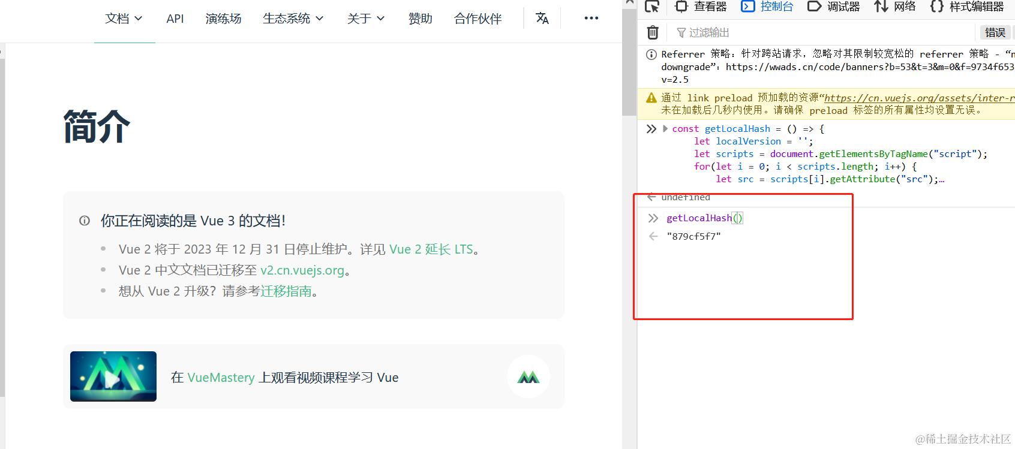Click the scrollbar up arrow

click(629, 3)
